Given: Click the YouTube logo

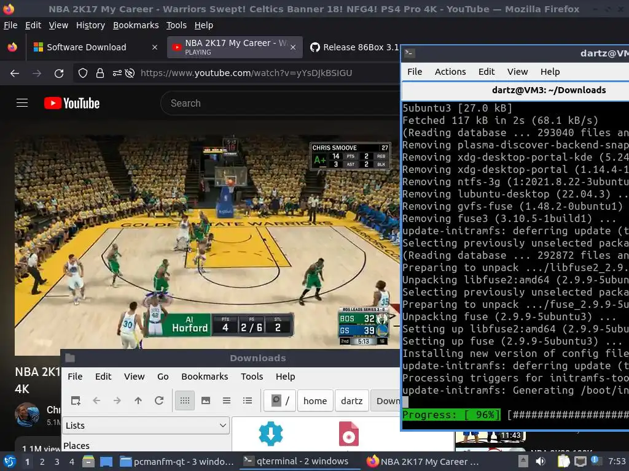Looking at the screenshot, I should pos(72,103).
